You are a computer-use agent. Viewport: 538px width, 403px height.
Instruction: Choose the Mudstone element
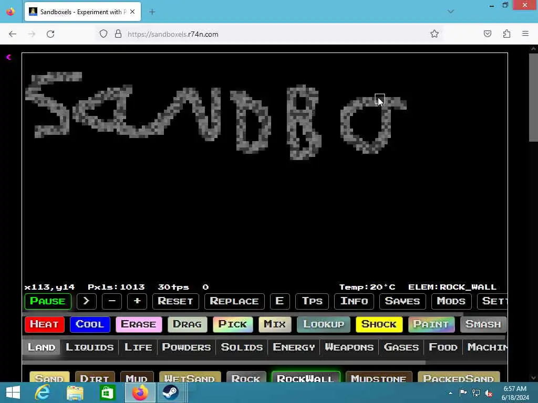(379, 377)
